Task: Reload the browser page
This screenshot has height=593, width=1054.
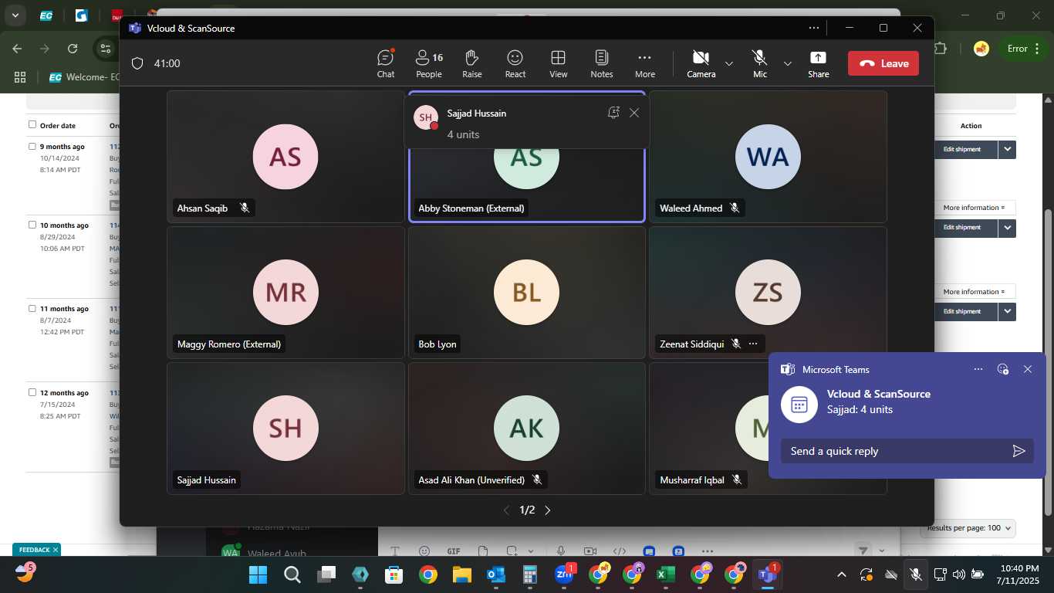Action: (73, 49)
